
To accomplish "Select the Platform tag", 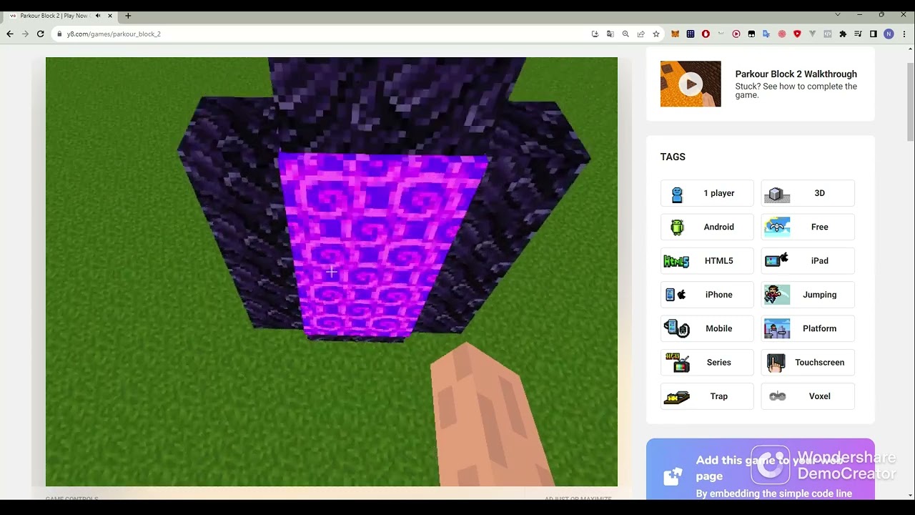I will [808, 328].
